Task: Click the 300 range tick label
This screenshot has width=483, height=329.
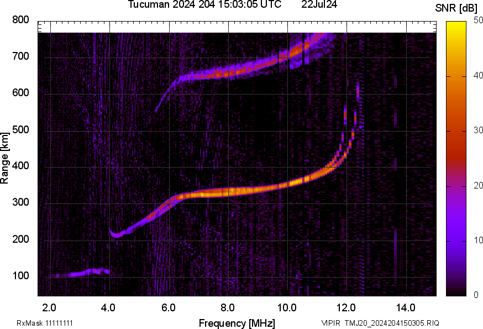Action: 20,202
